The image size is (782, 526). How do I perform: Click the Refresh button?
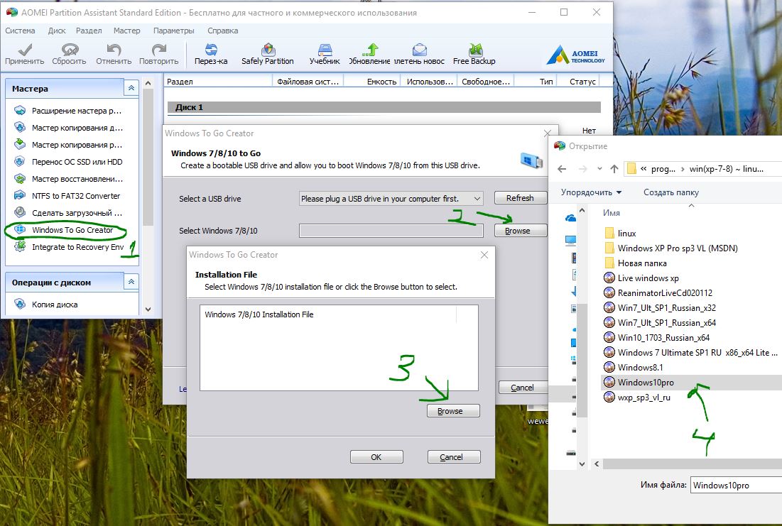(520, 198)
